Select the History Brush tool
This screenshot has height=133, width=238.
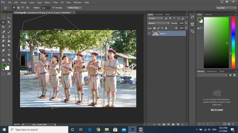pyautogui.click(x=9, y=36)
